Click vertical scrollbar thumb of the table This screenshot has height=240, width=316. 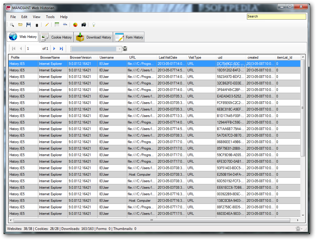[x=303, y=108]
